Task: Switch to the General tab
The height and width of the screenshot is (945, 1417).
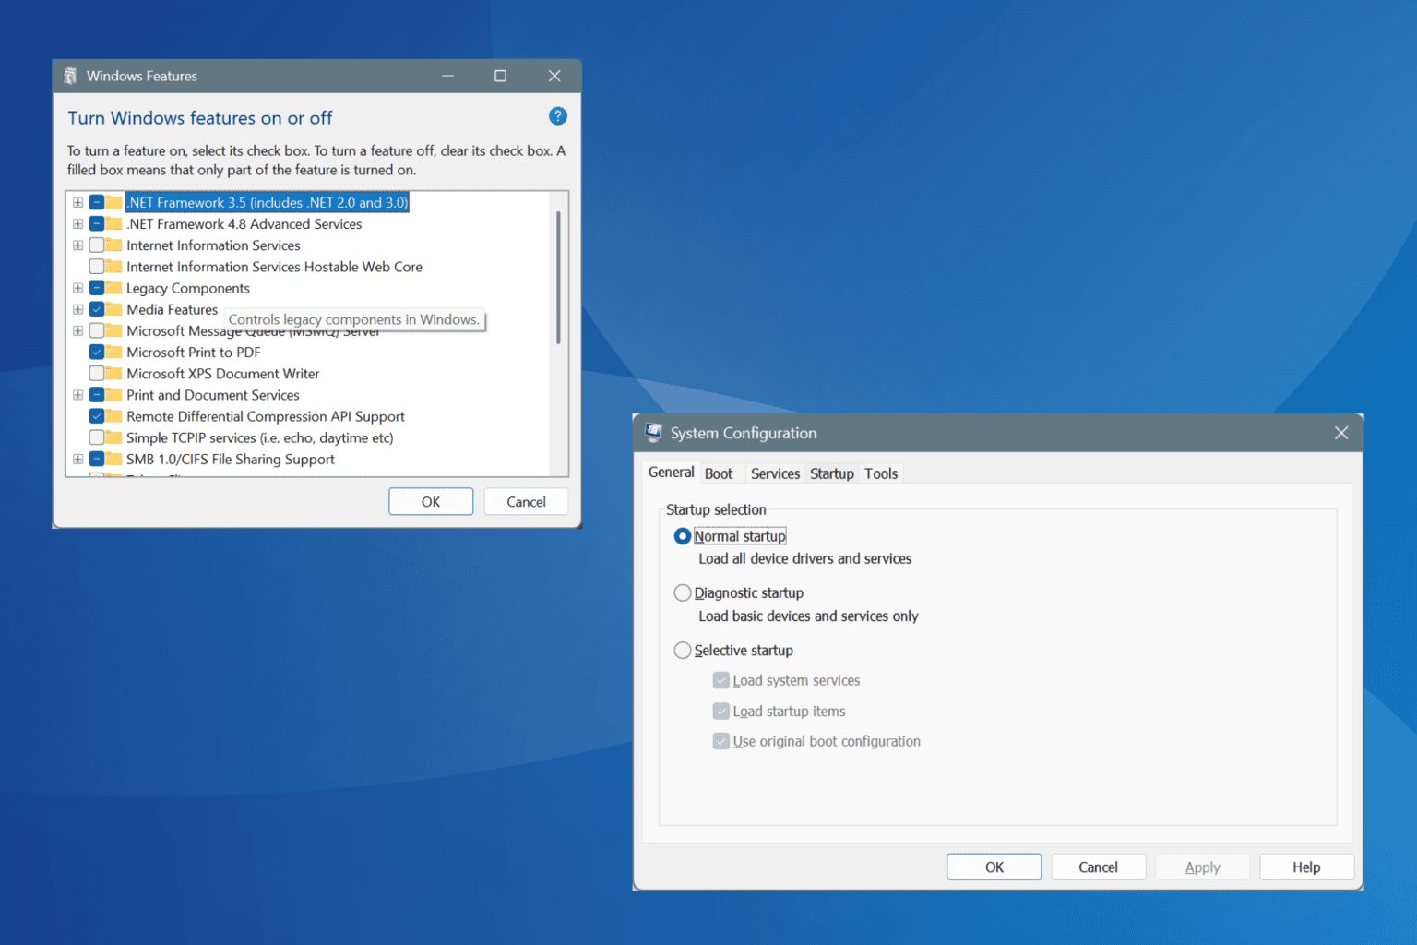Action: click(671, 472)
